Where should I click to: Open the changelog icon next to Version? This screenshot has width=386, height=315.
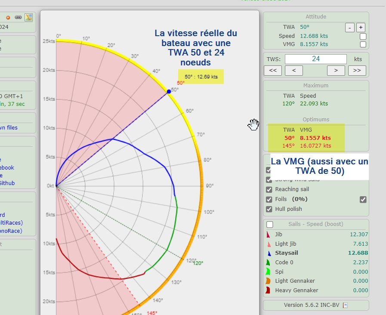tap(345, 306)
